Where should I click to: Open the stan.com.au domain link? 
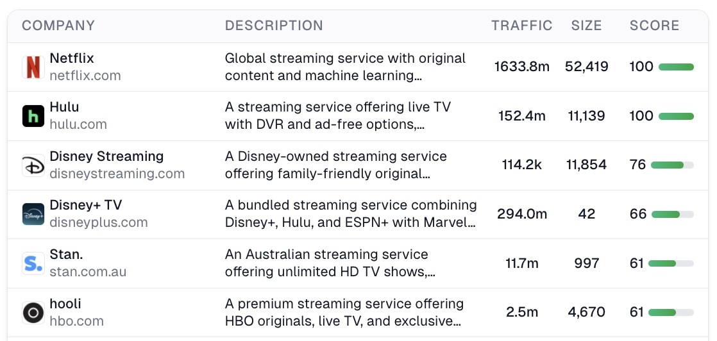(x=88, y=272)
